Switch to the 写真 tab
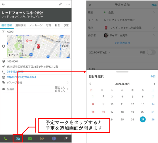Screen dimensions: 158x143 [x=48, y=25]
